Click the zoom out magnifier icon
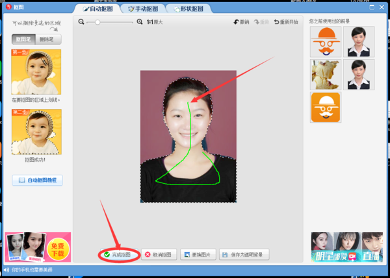 [x=81, y=22]
